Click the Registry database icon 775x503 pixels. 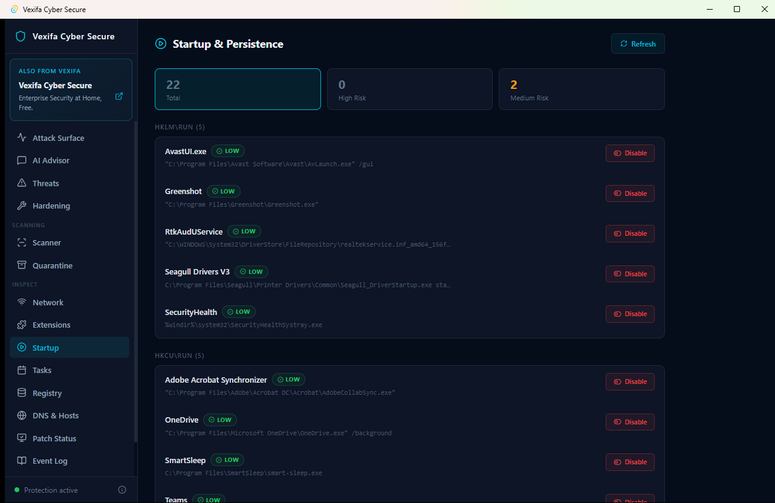22,393
